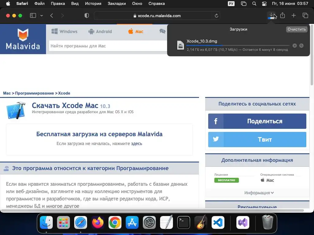Click the Safari icon in the Dock

(x=81, y=222)
